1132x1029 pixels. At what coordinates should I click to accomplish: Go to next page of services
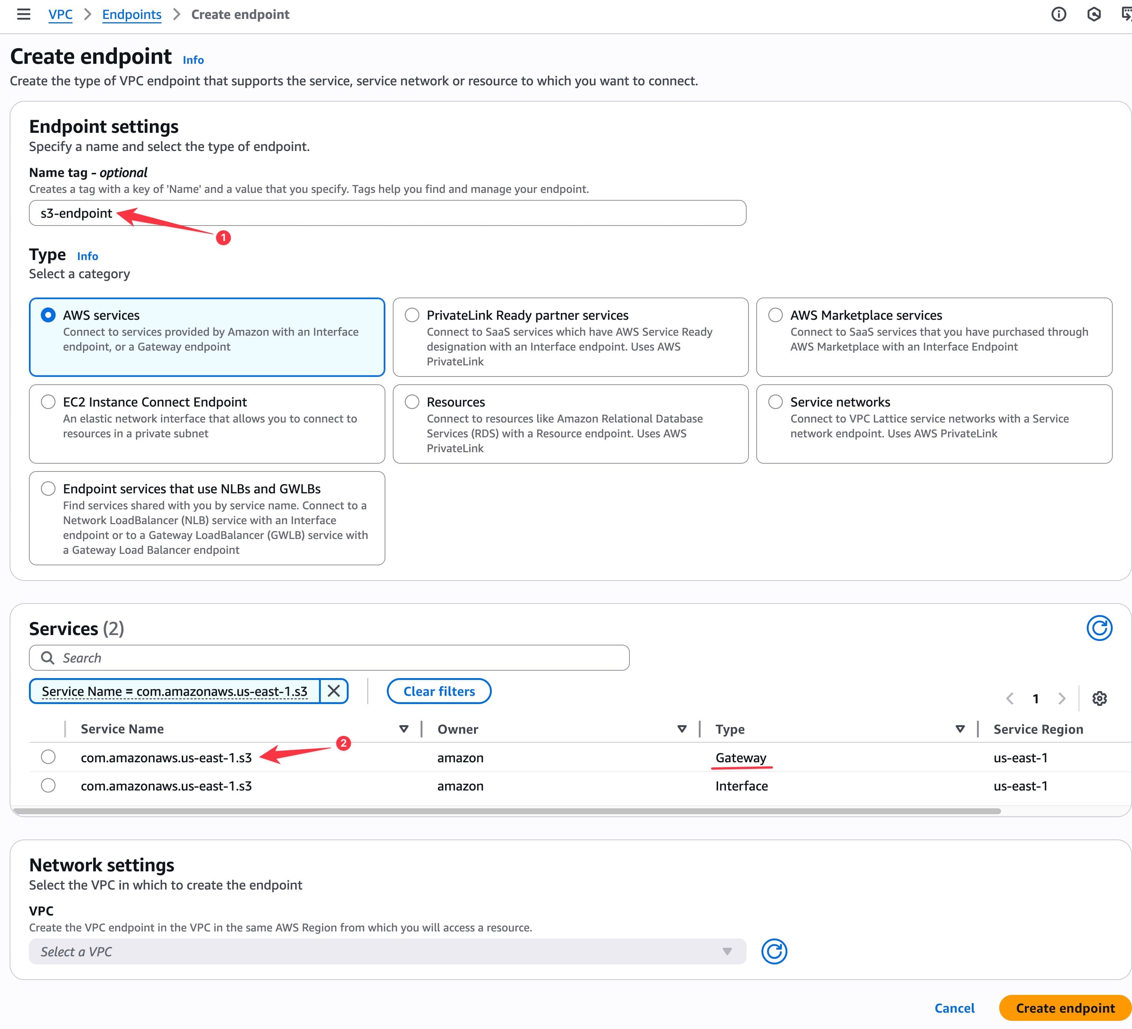(x=1061, y=698)
